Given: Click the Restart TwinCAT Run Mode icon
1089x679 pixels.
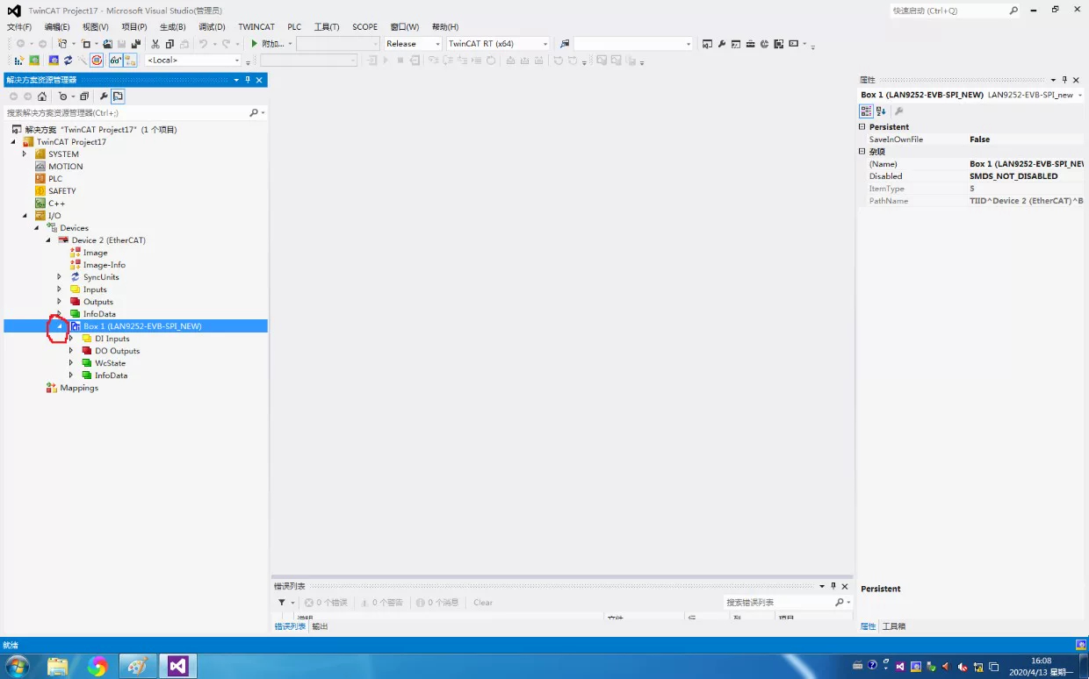Looking at the screenshot, I should pos(34,61).
